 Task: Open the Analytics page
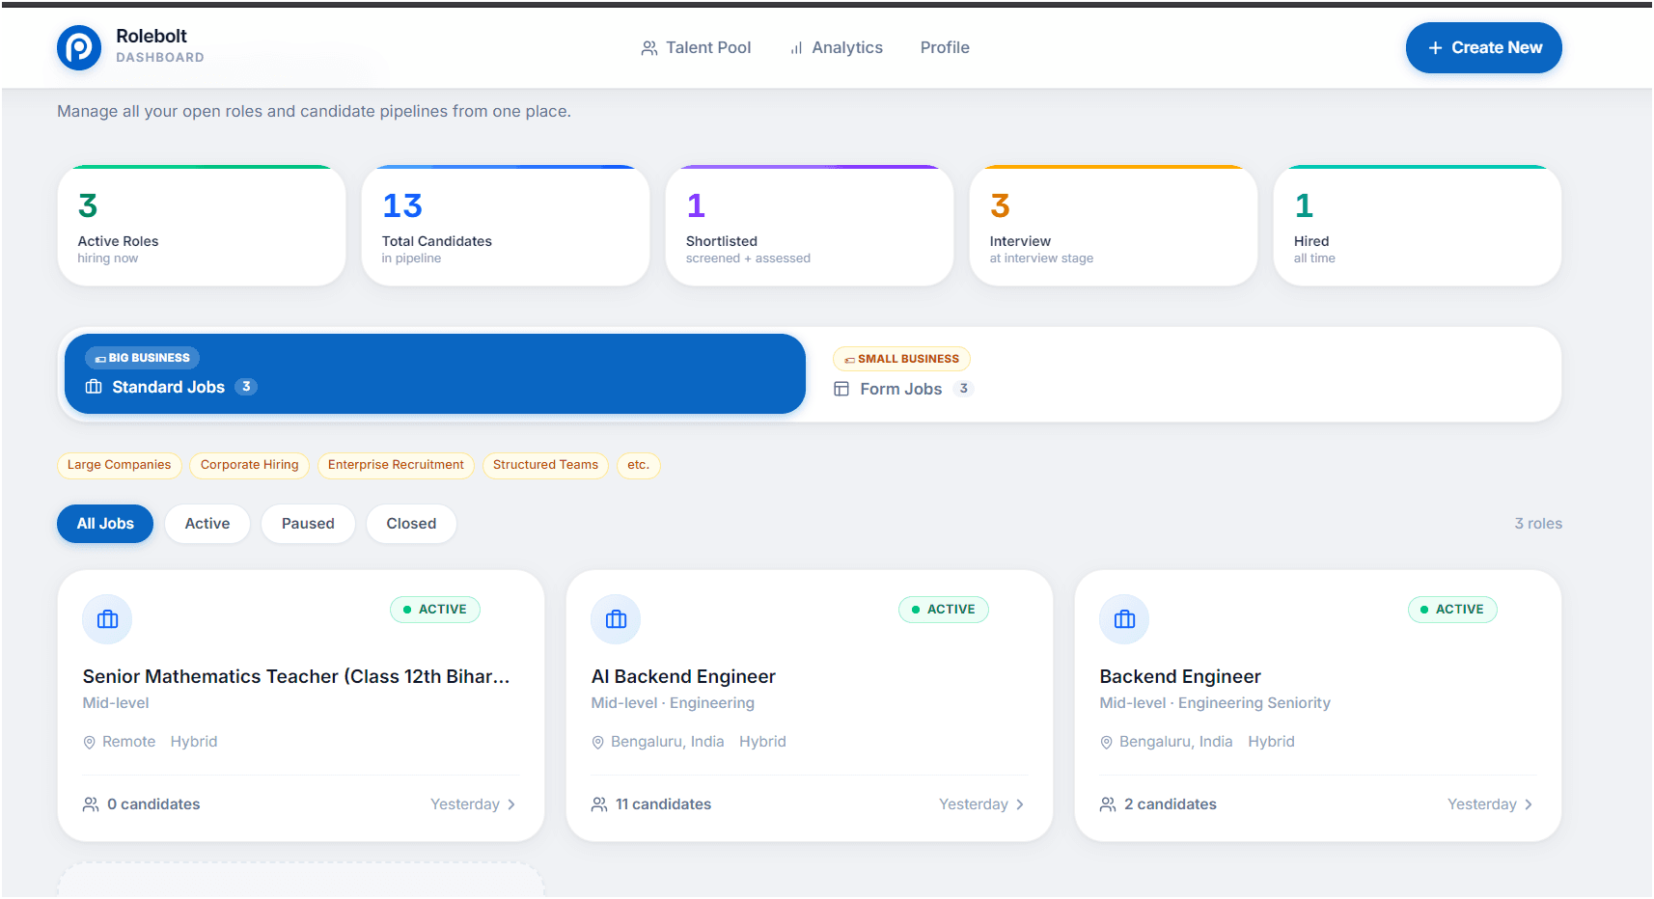[836, 48]
